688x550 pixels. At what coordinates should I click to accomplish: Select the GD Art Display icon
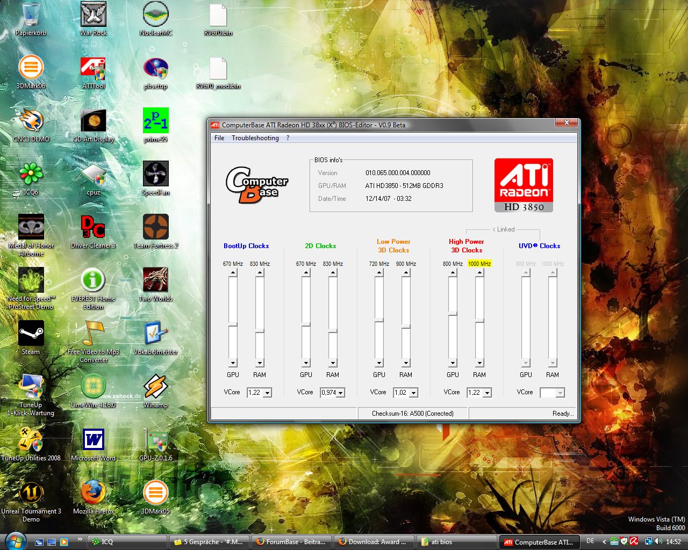click(94, 126)
